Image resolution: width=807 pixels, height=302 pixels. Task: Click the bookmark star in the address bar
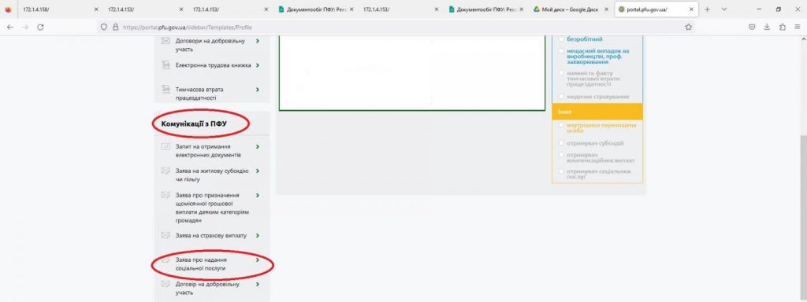pos(688,28)
